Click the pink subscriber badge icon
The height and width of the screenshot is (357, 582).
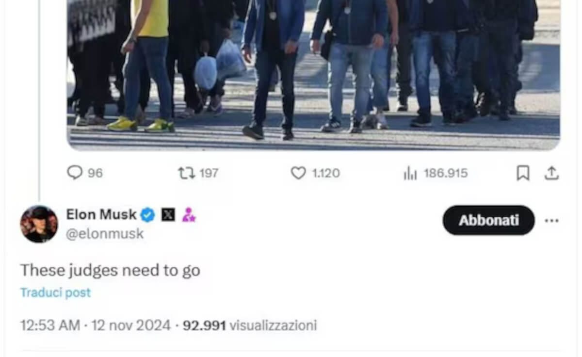coord(189,214)
